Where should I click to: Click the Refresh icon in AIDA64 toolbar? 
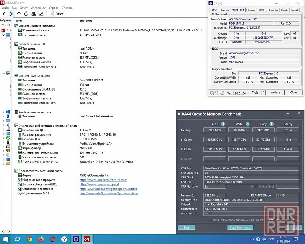[x=25, y=14]
